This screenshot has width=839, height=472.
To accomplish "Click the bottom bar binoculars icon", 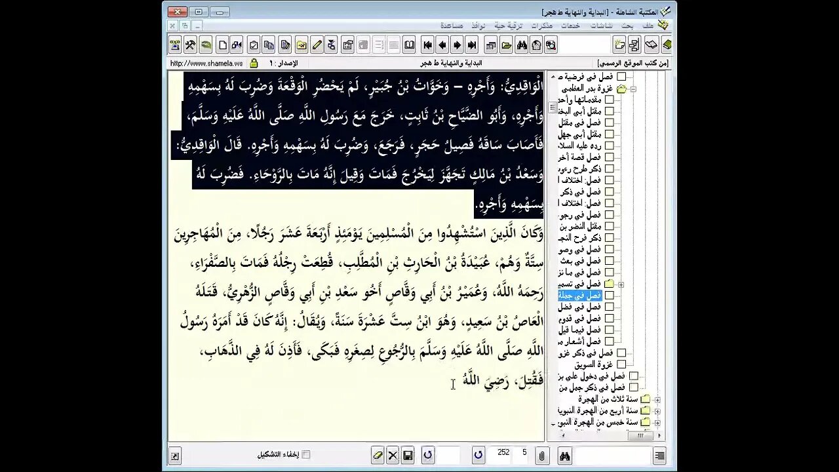I will pos(564,456).
